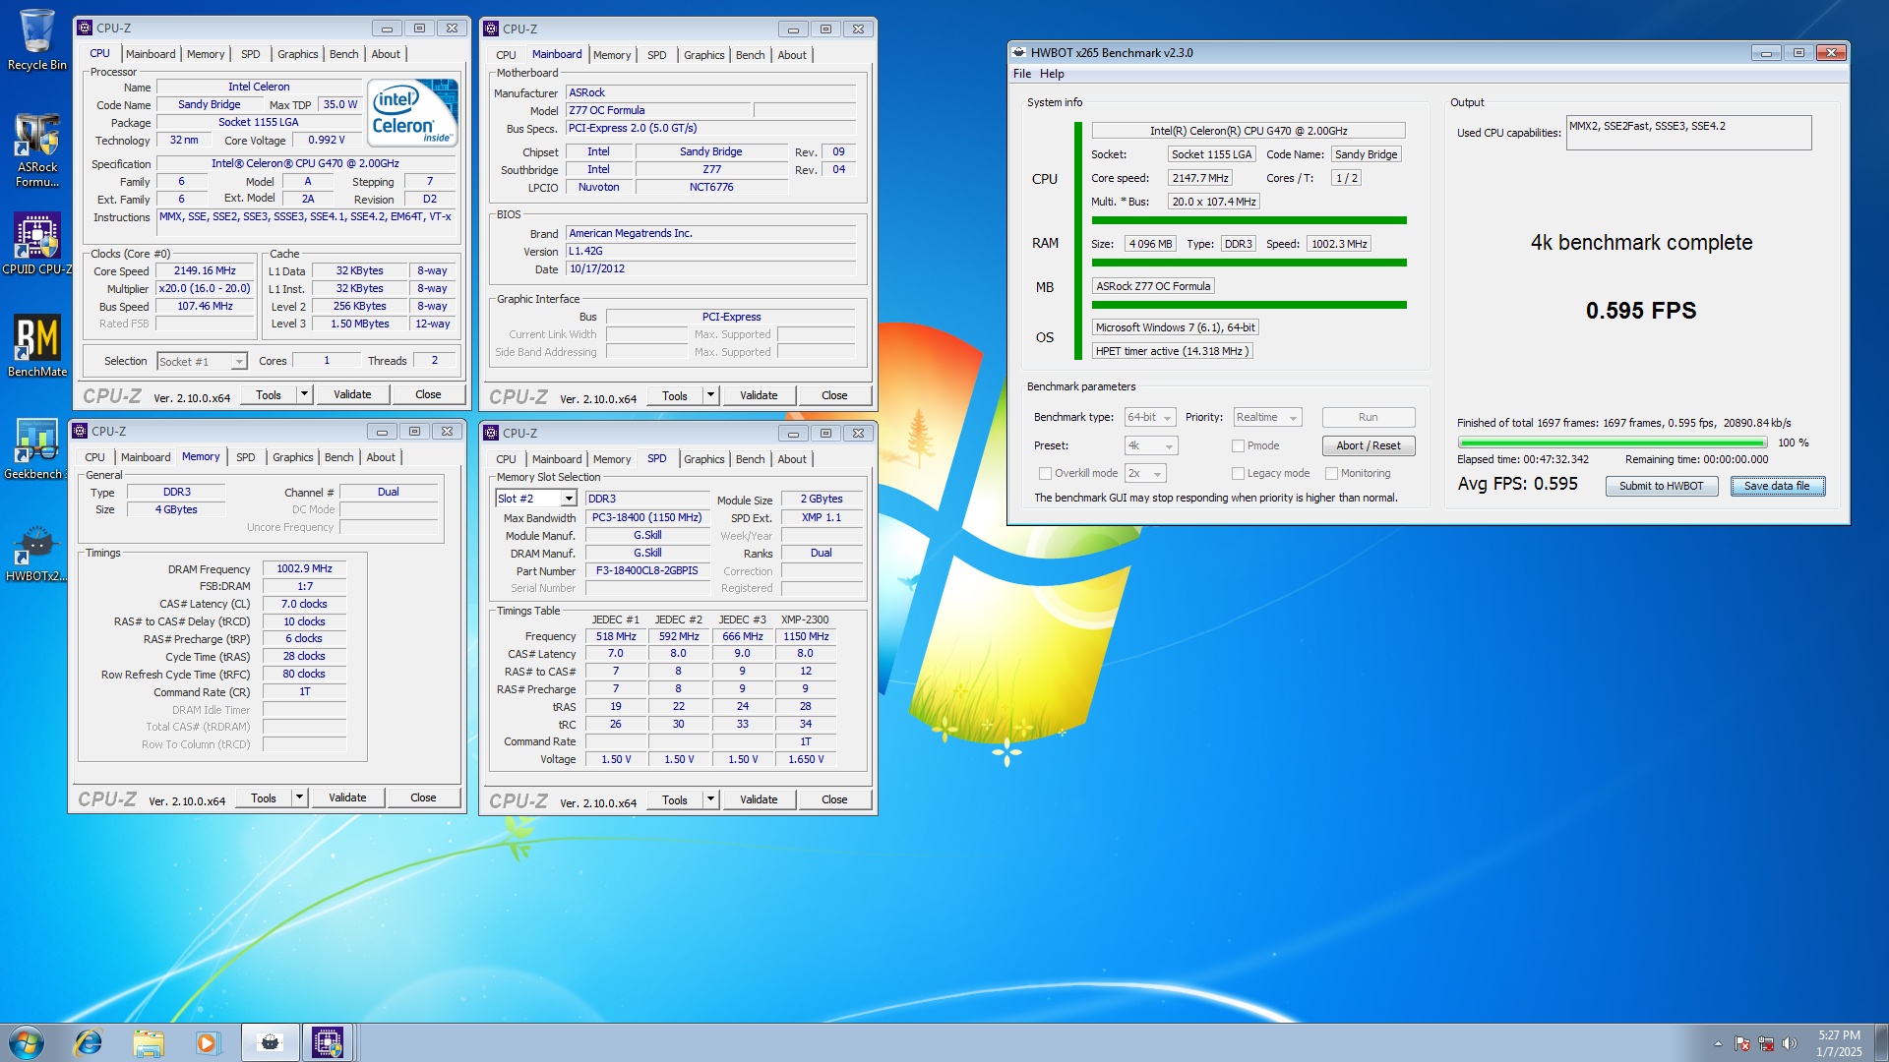Click the Intel Celeron logo in CPU-Z
The height and width of the screenshot is (1062, 1889).
[414, 112]
